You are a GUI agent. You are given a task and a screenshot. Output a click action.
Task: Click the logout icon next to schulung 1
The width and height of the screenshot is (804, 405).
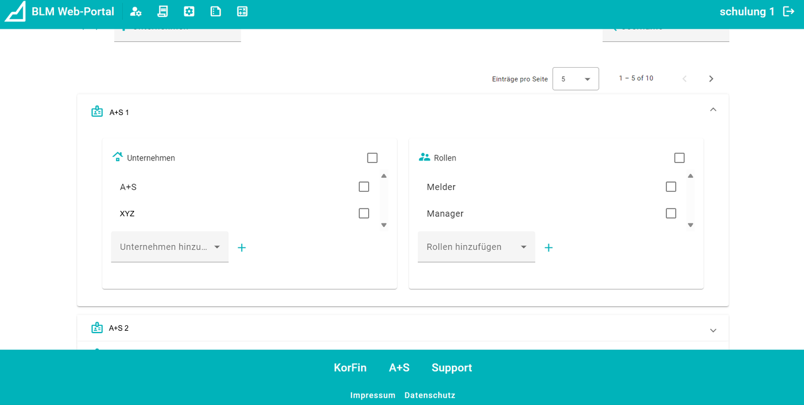(x=789, y=11)
